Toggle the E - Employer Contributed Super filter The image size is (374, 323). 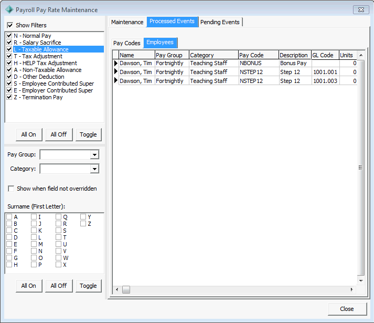[9, 90]
